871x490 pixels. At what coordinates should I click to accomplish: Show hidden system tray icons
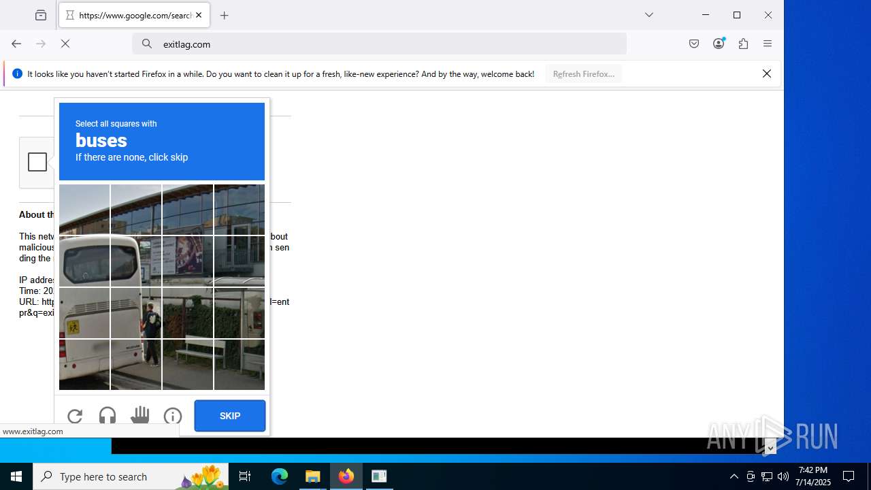pyautogui.click(x=734, y=476)
